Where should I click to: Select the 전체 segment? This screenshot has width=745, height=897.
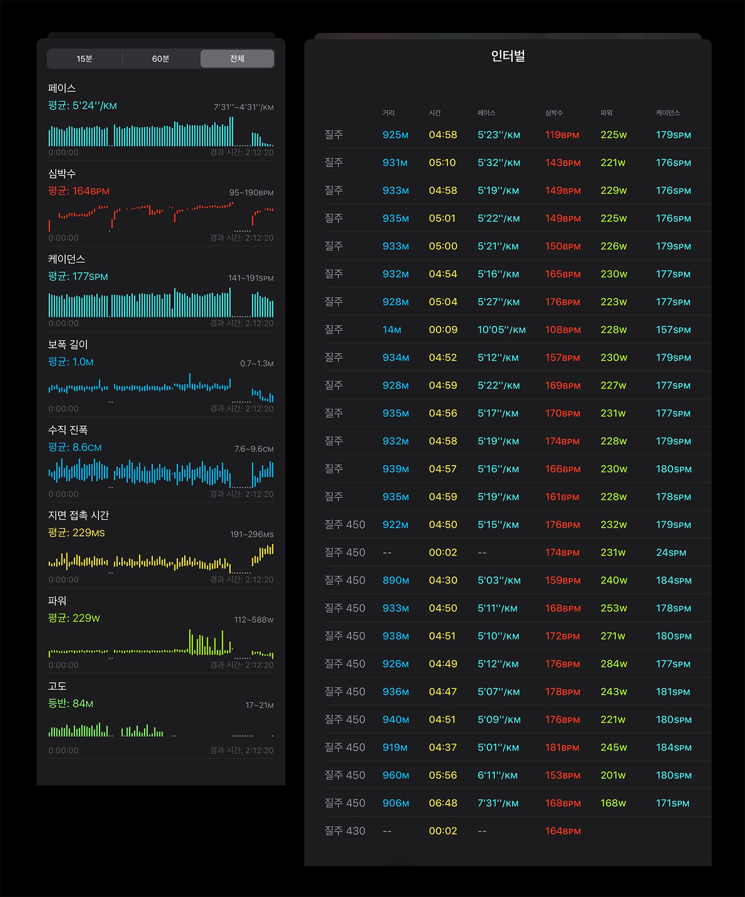(x=237, y=59)
